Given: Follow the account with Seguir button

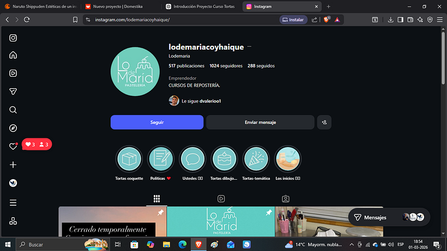Looking at the screenshot, I should (157, 123).
